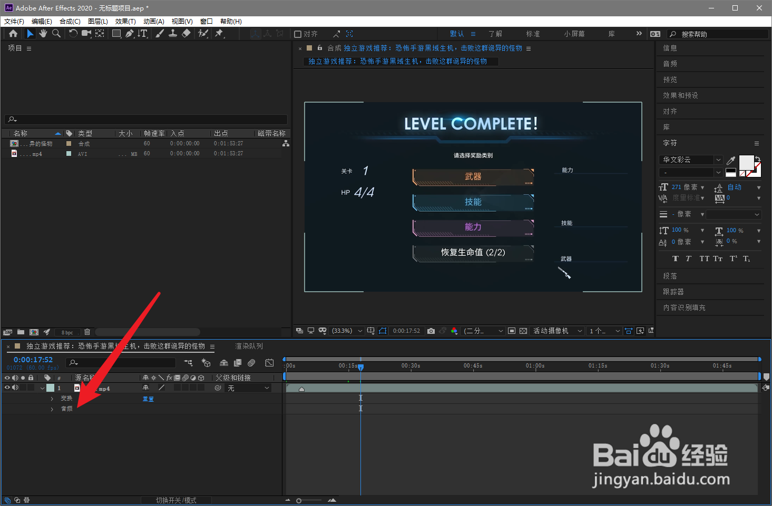Switch to the 小屏幕 workspace
Screen dimensions: 772x506
pyautogui.click(x=574, y=34)
